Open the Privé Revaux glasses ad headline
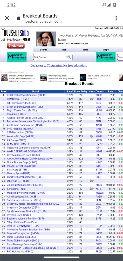 pyautogui.click(x=90, y=37)
